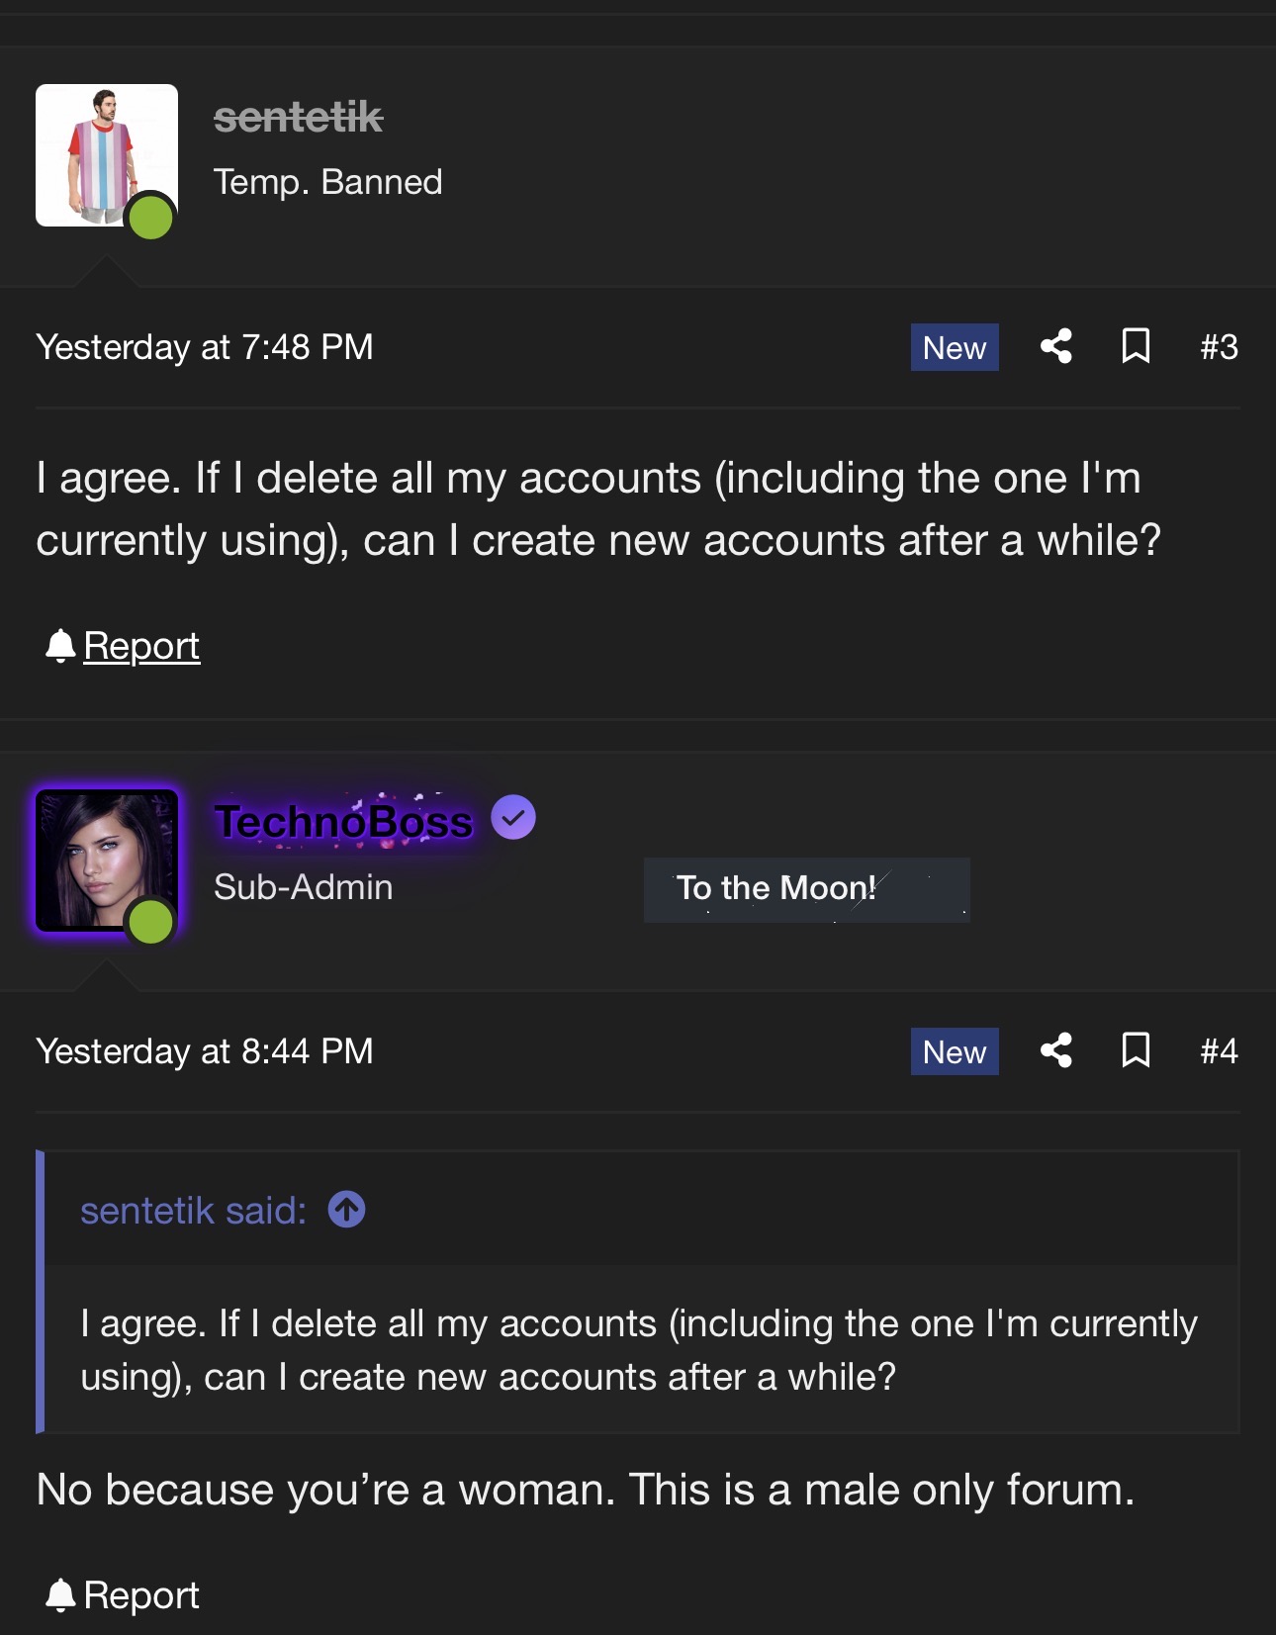Report sentetik's post #3
Image resolution: width=1276 pixels, height=1635 pixels.
tap(141, 646)
